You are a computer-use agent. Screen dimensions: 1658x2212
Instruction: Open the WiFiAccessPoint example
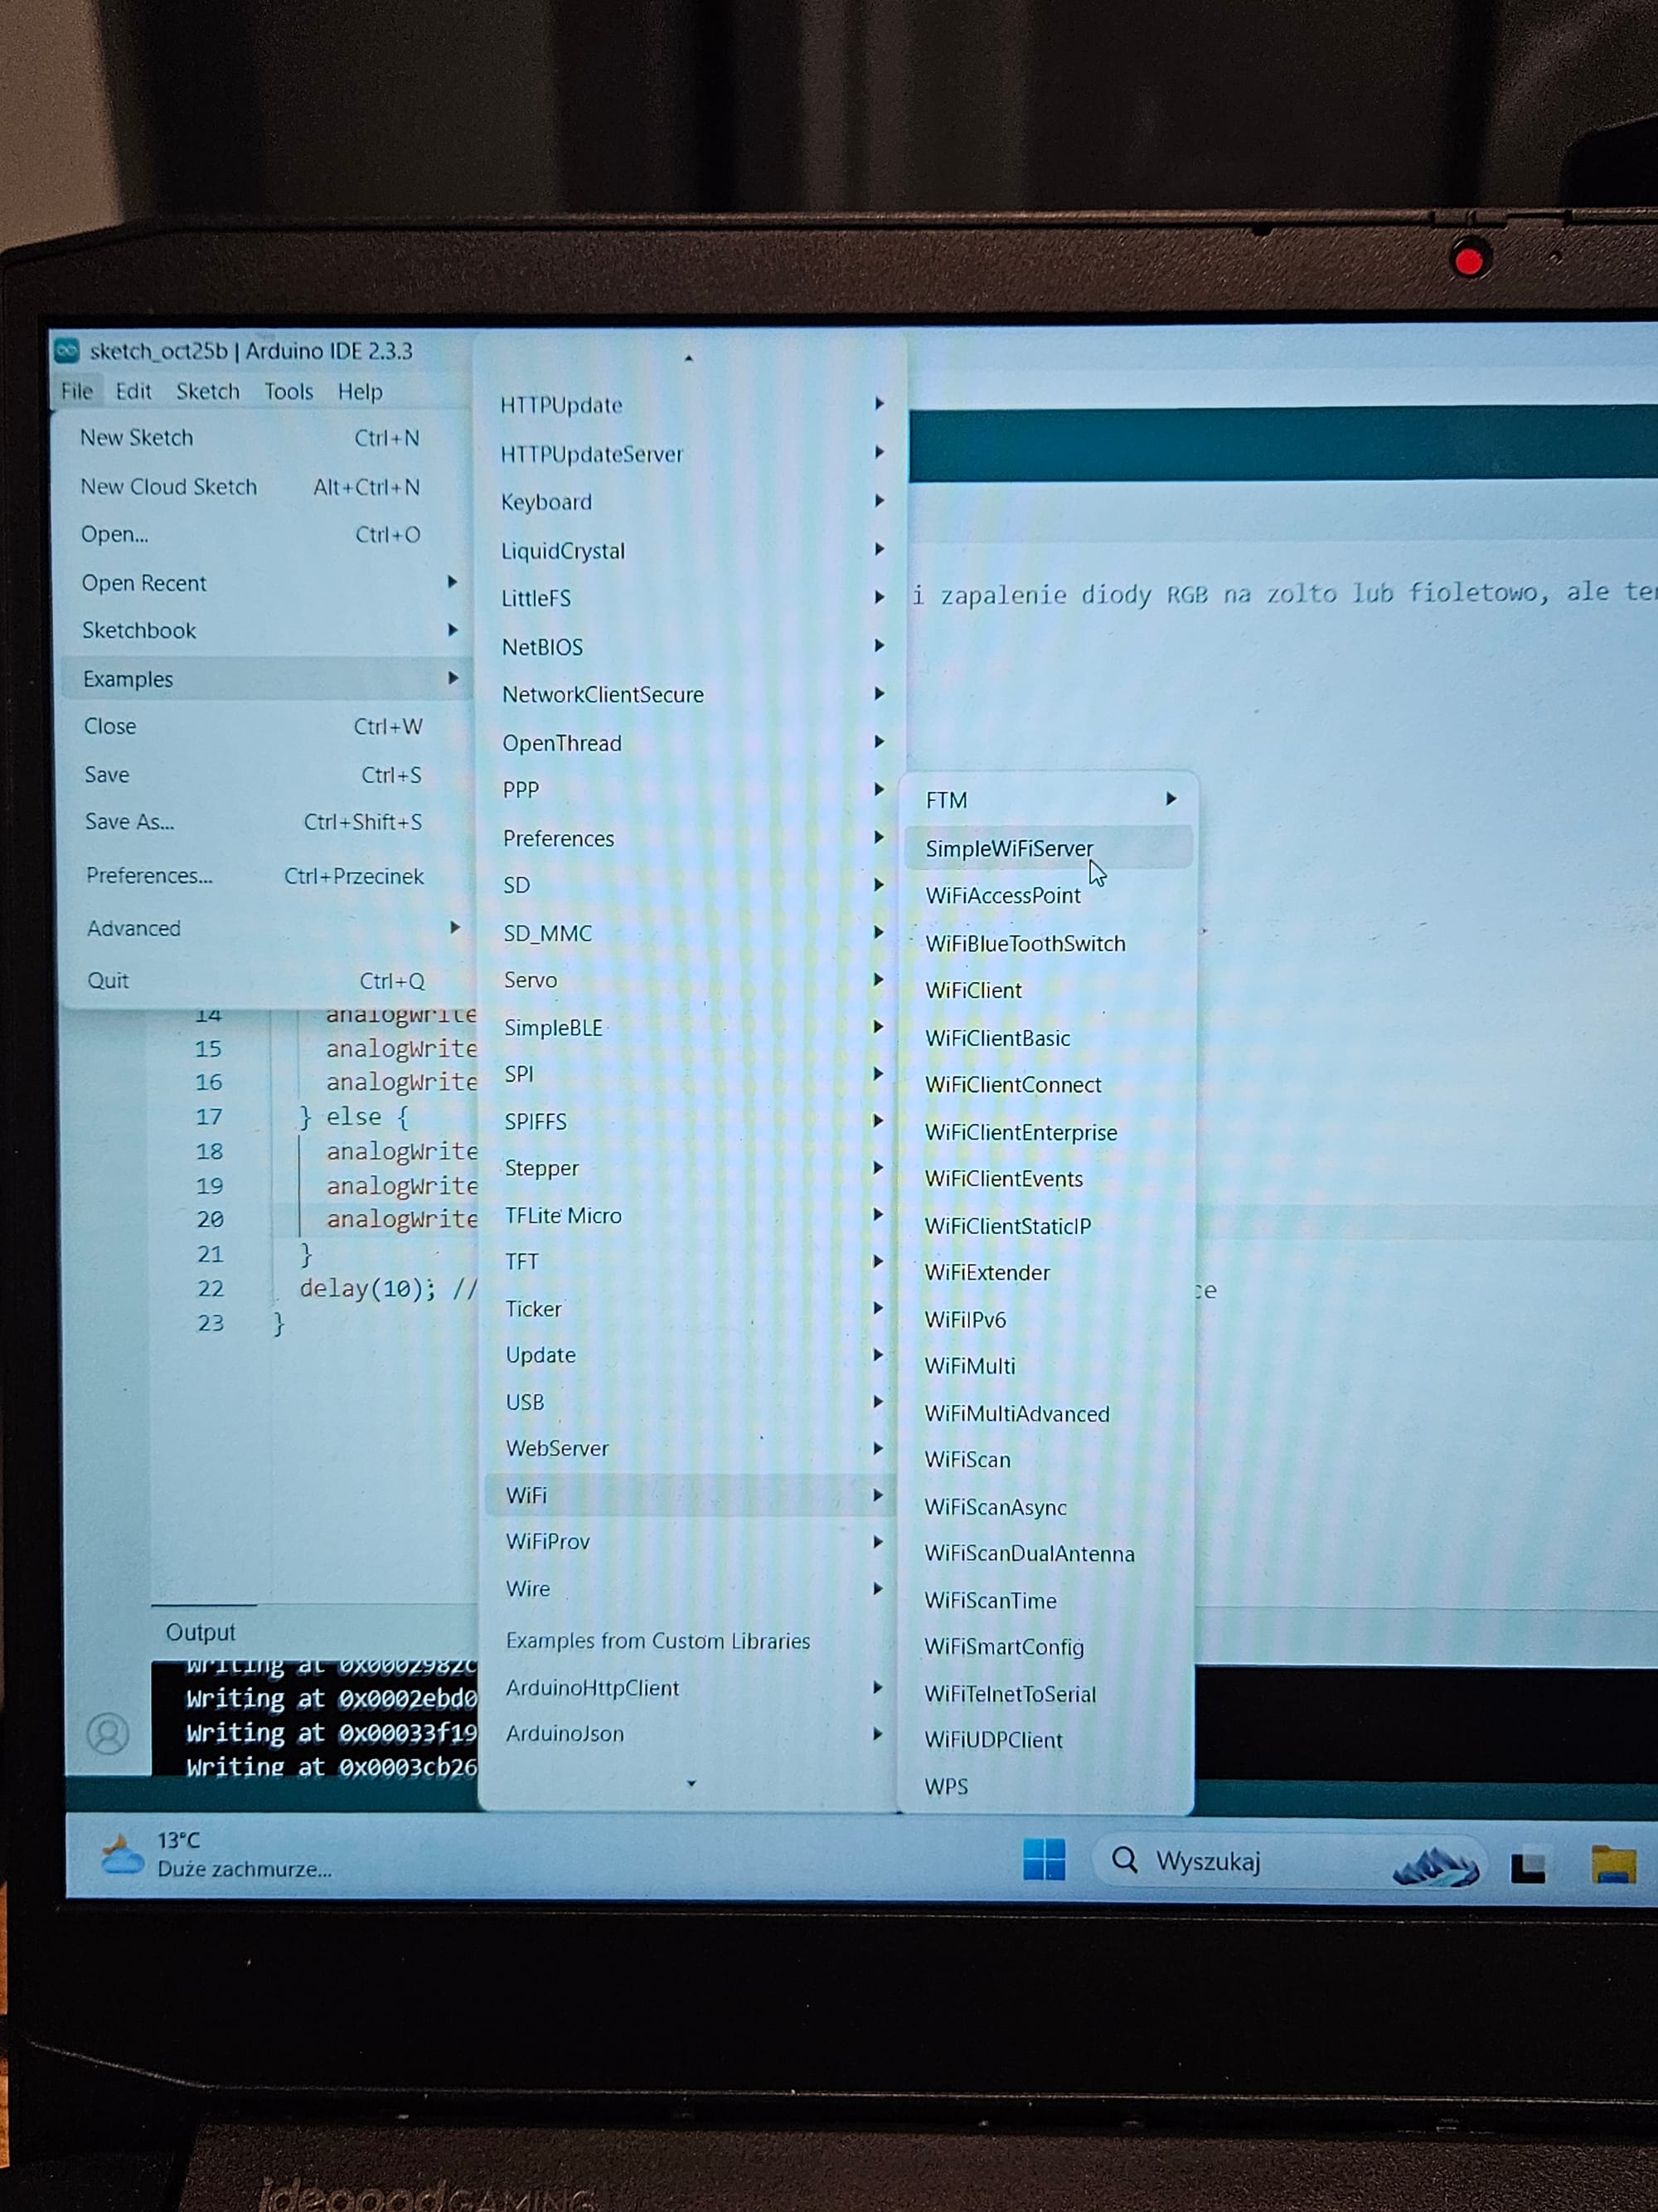click(1047, 896)
